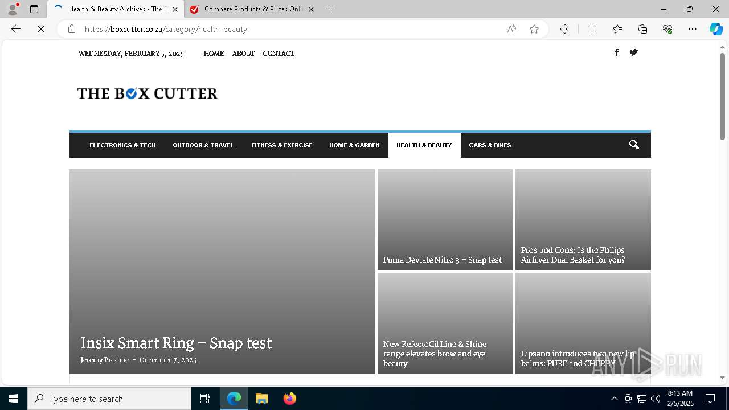Screen dimensions: 729x410
Task: Open author Jeremy Proome's page
Action: [105, 360]
